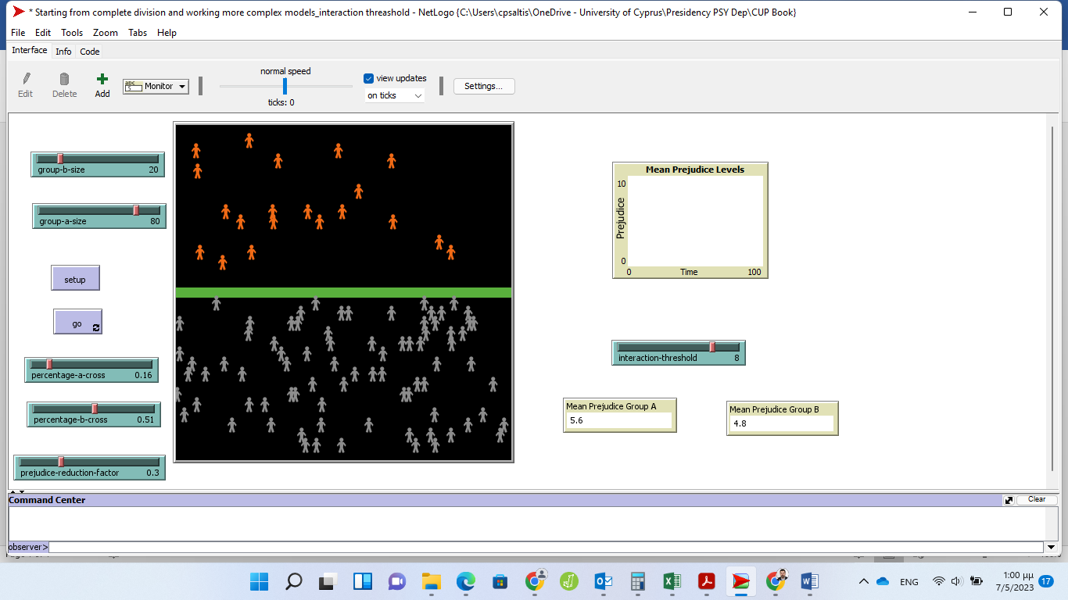Click the interaction-threshold slider handle
Image resolution: width=1068 pixels, height=600 pixels.
tap(712, 347)
